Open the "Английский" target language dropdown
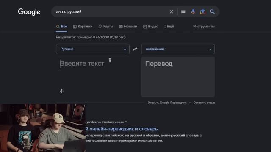The height and width of the screenshot is (152, 271). click(178, 49)
